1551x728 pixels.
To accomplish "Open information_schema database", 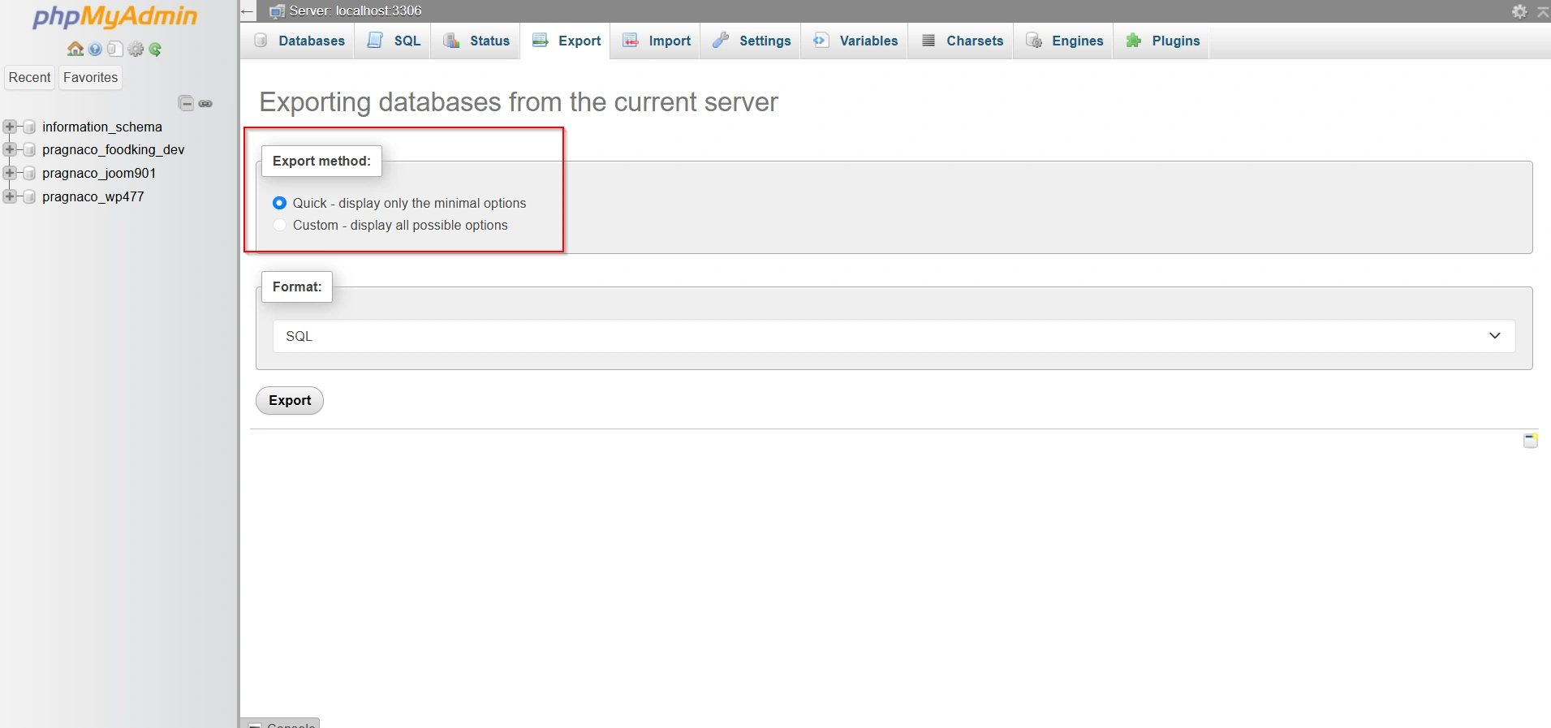I will (102, 127).
